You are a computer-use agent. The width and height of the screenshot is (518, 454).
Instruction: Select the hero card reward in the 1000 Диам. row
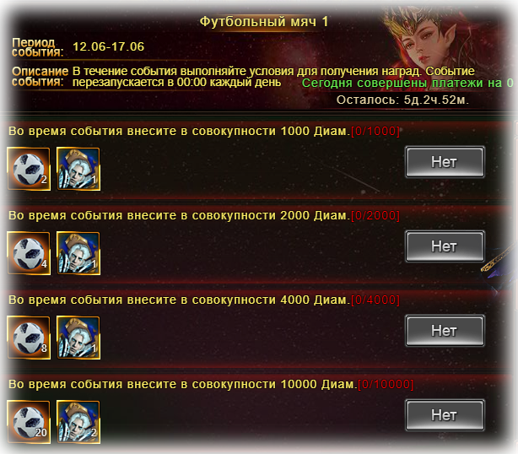pyautogui.click(x=78, y=169)
